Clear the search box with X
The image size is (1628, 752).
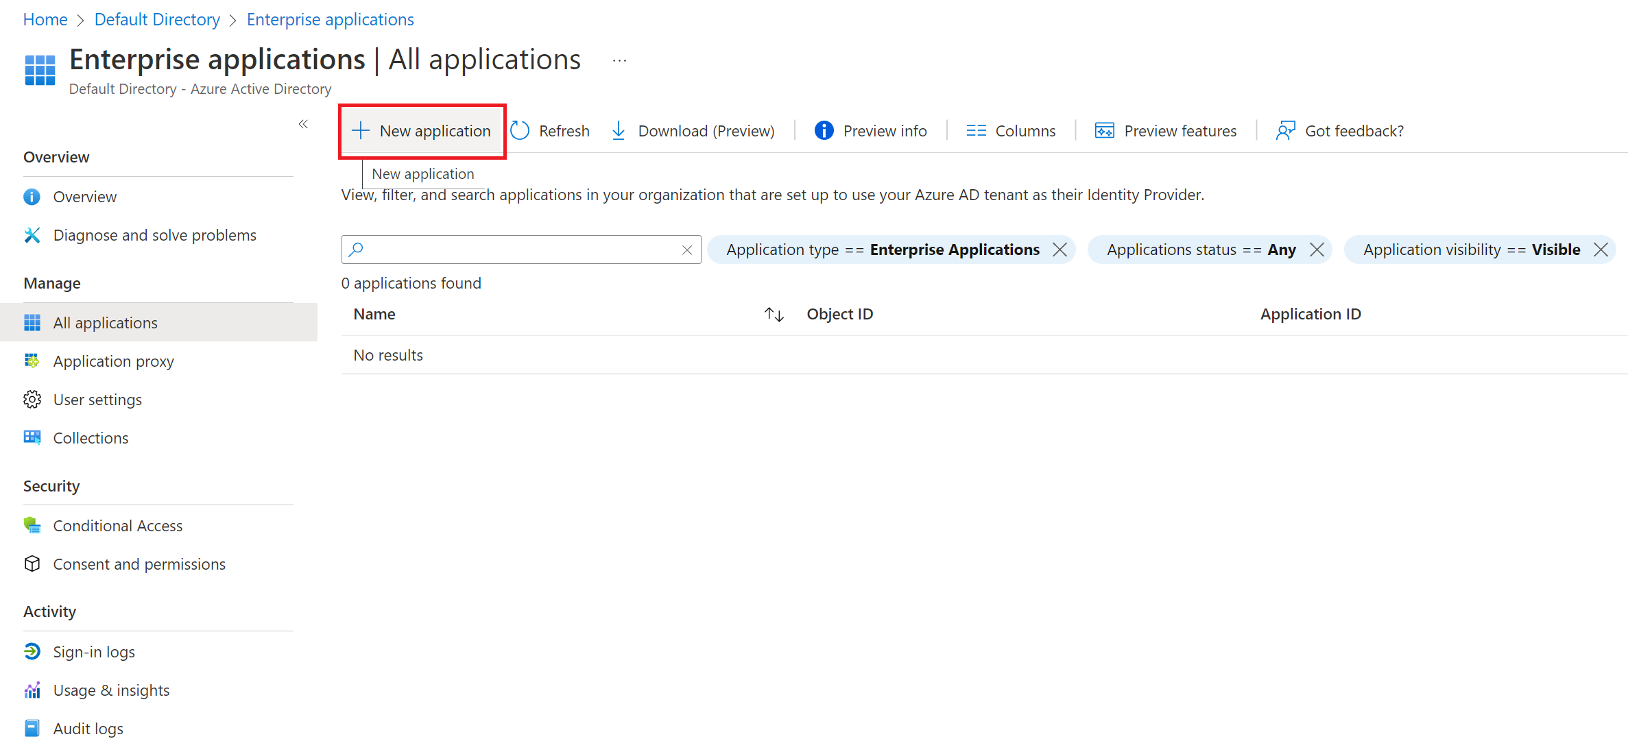pos(687,250)
